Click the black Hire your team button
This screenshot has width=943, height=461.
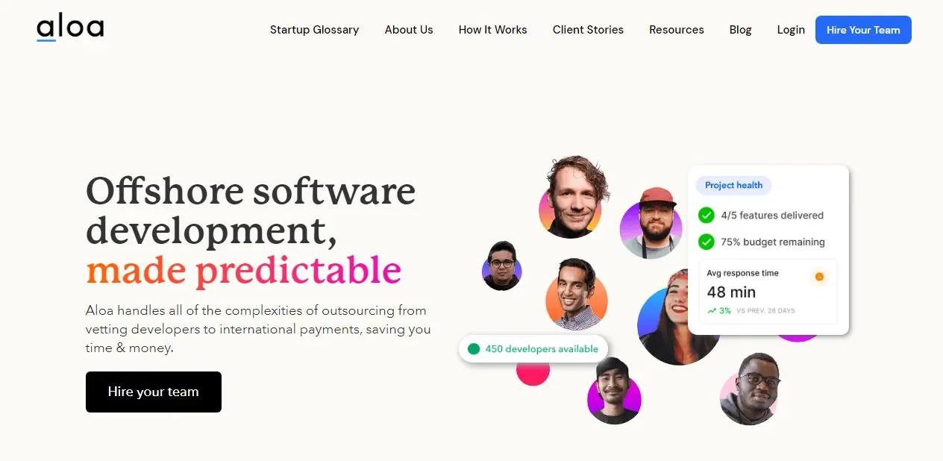pyautogui.click(x=154, y=392)
